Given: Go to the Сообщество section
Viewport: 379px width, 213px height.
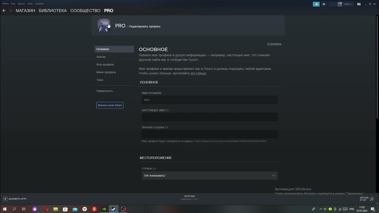Looking at the screenshot, I should [x=85, y=10].
